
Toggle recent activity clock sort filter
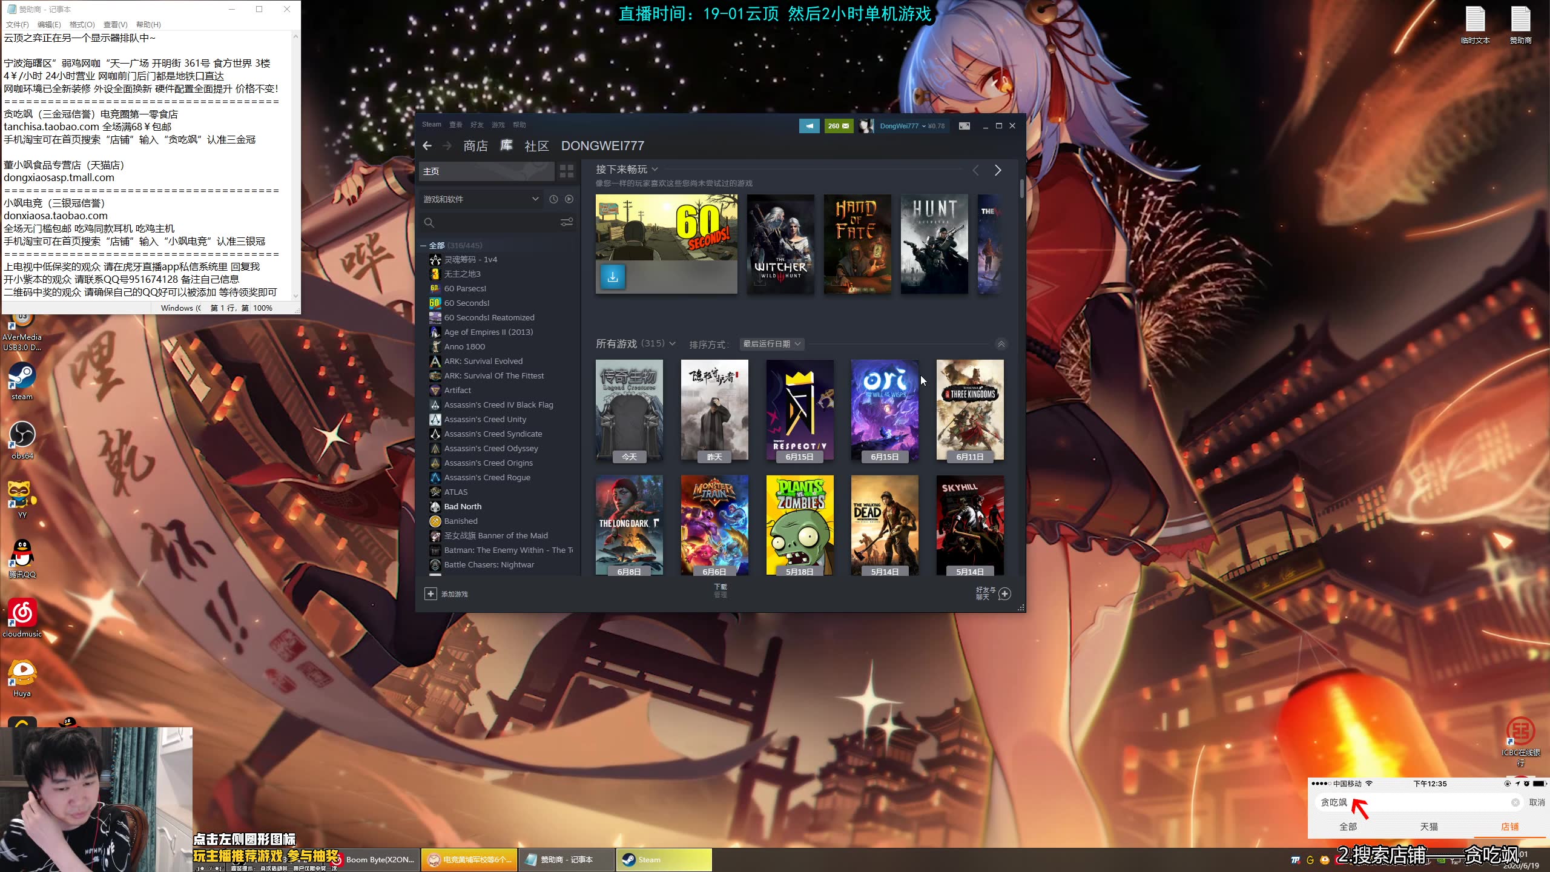tap(553, 199)
